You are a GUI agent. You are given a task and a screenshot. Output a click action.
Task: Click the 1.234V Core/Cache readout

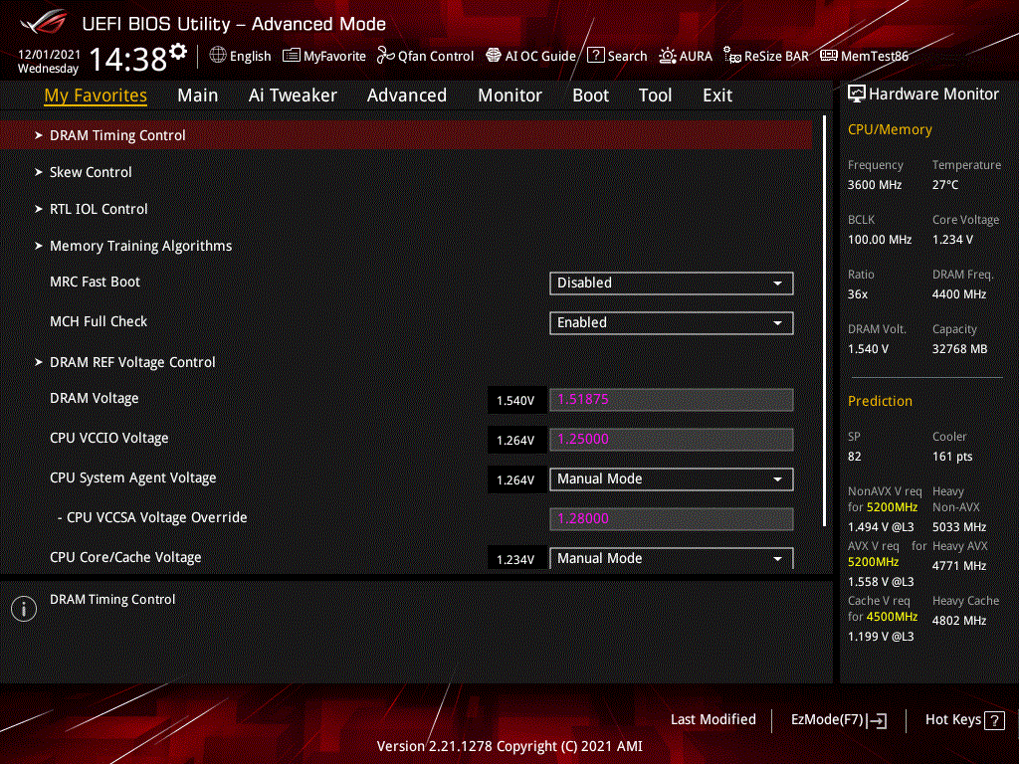click(516, 559)
